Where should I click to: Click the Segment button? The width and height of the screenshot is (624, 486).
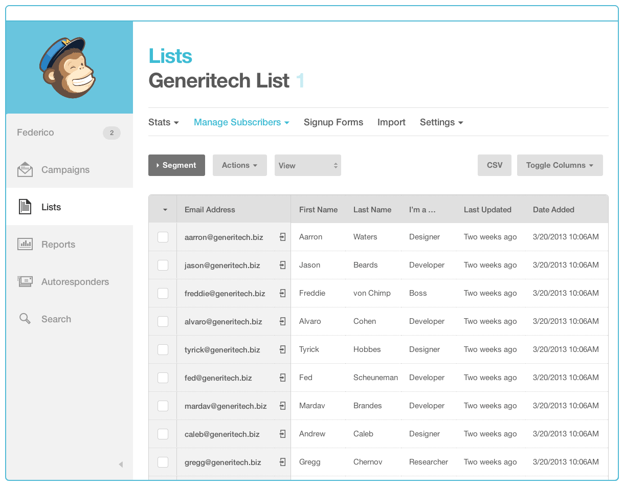(x=176, y=165)
